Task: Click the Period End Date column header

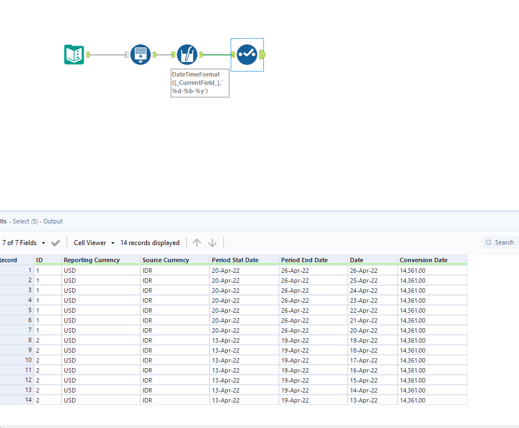Action: pos(304,260)
